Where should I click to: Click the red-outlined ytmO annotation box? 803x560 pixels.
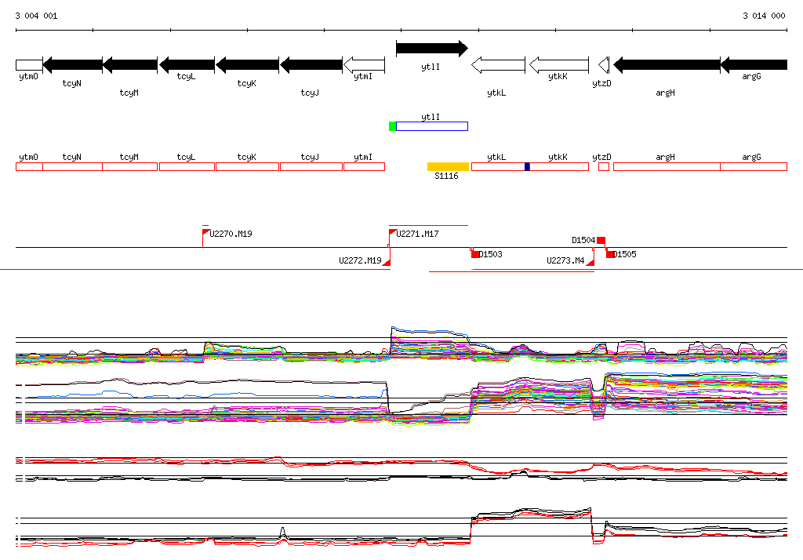[29, 166]
